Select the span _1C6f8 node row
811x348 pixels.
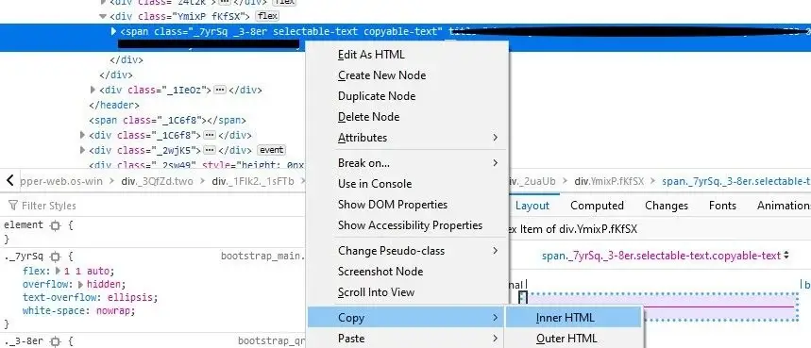coord(167,121)
